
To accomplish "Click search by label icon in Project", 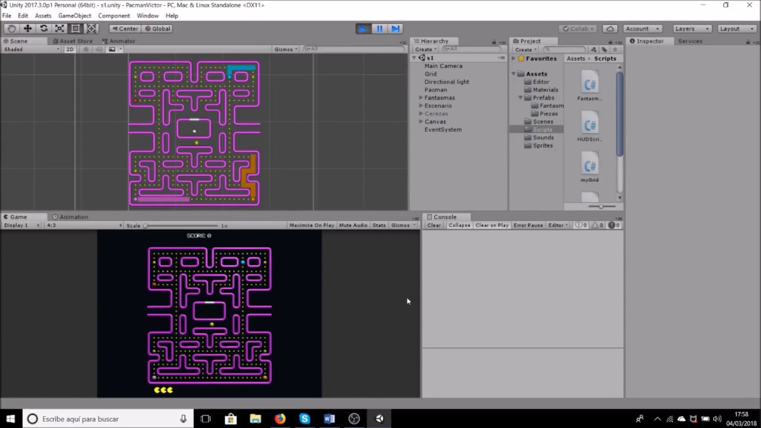I will 605,49.
